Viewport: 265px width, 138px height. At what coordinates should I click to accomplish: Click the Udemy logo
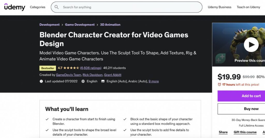(x=14, y=7)
